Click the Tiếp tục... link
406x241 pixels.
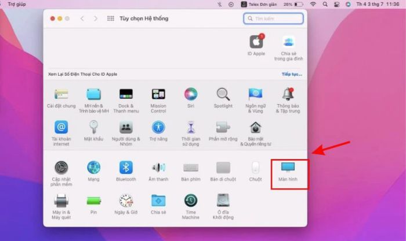(292, 74)
